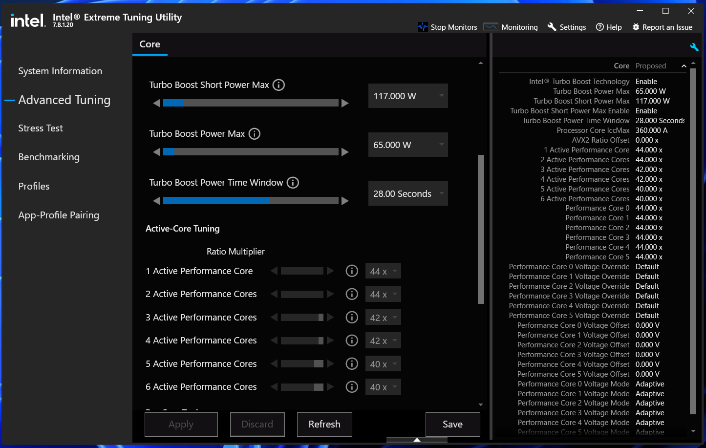Open 2 Active Performance Cores 44 x dropdown
The height and width of the screenshot is (448, 706).
[x=383, y=294]
